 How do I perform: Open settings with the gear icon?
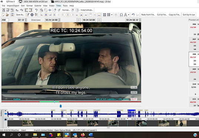tap(32, 15)
